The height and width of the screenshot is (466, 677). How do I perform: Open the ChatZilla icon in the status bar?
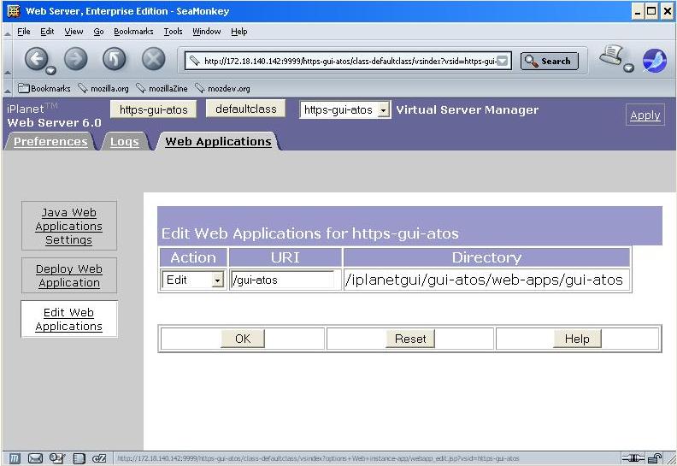click(99, 458)
